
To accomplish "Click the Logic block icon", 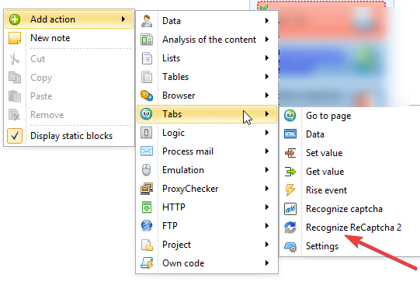I will click(x=147, y=133).
